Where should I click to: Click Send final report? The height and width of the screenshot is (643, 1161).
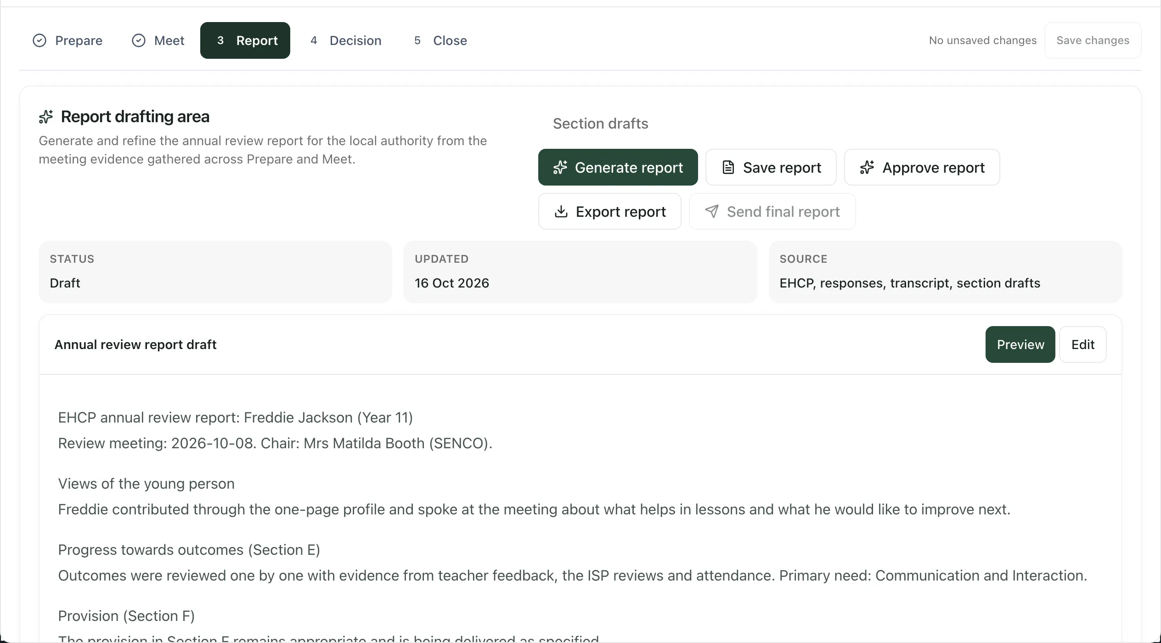tap(772, 211)
